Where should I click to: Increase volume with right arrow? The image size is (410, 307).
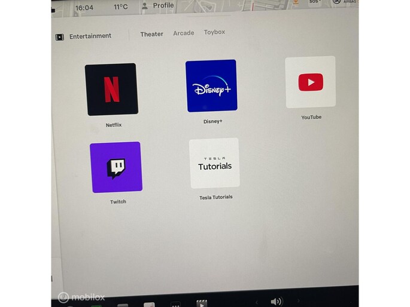(298, 301)
